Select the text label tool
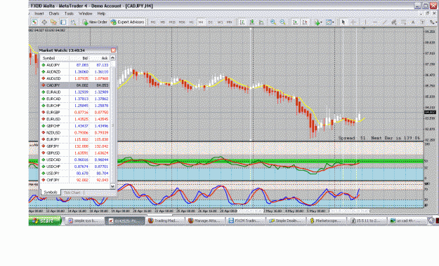This screenshot has width=439, height=266. tap(422, 22)
